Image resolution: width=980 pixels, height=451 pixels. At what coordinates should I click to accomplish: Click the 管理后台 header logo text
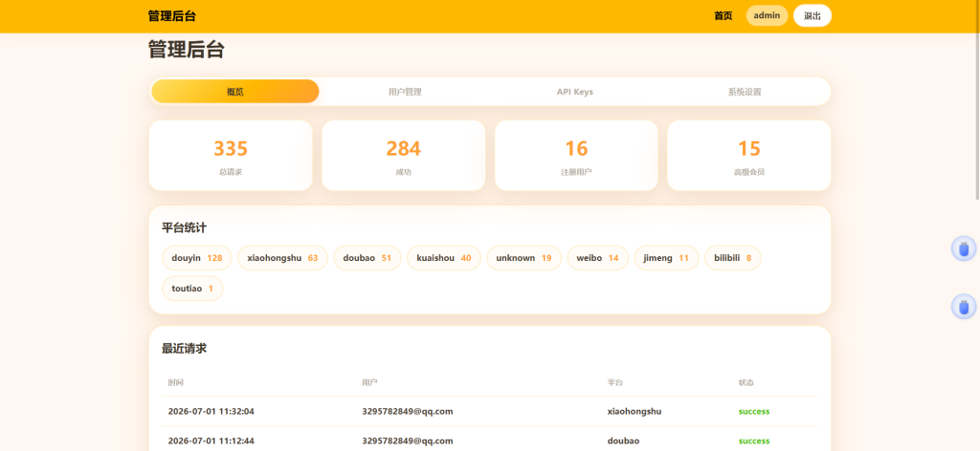point(172,16)
